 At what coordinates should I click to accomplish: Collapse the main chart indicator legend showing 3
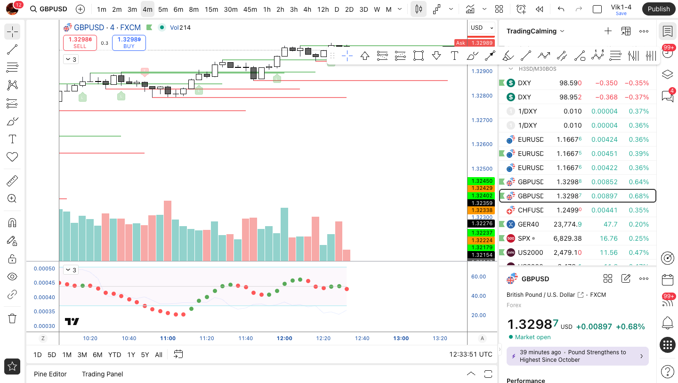(x=71, y=59)
